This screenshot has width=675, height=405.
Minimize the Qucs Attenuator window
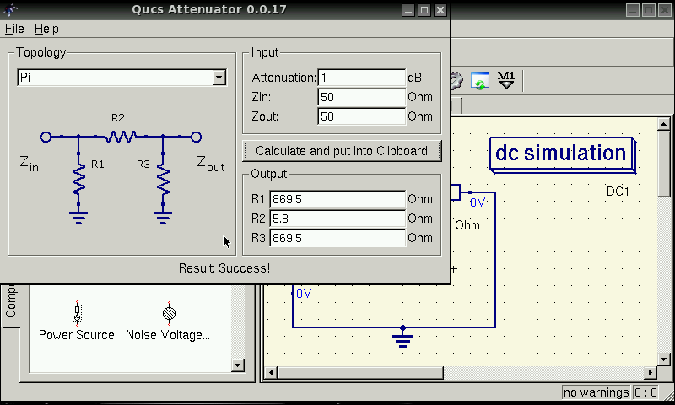(408, 10)
